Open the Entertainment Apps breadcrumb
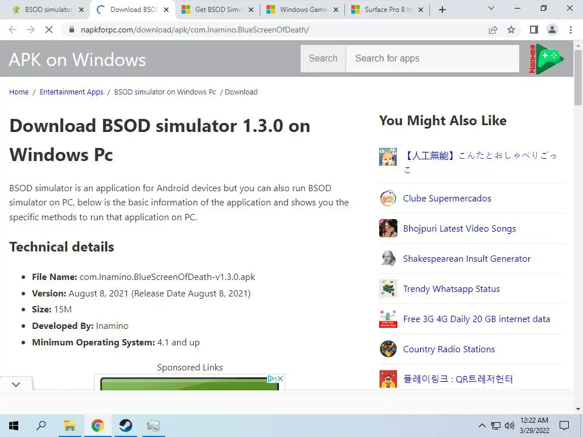 (71, 92)
